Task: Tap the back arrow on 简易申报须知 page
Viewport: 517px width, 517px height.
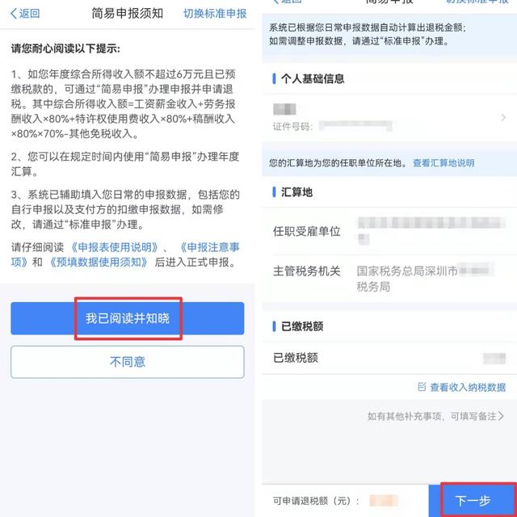Action: click(14, 14)
